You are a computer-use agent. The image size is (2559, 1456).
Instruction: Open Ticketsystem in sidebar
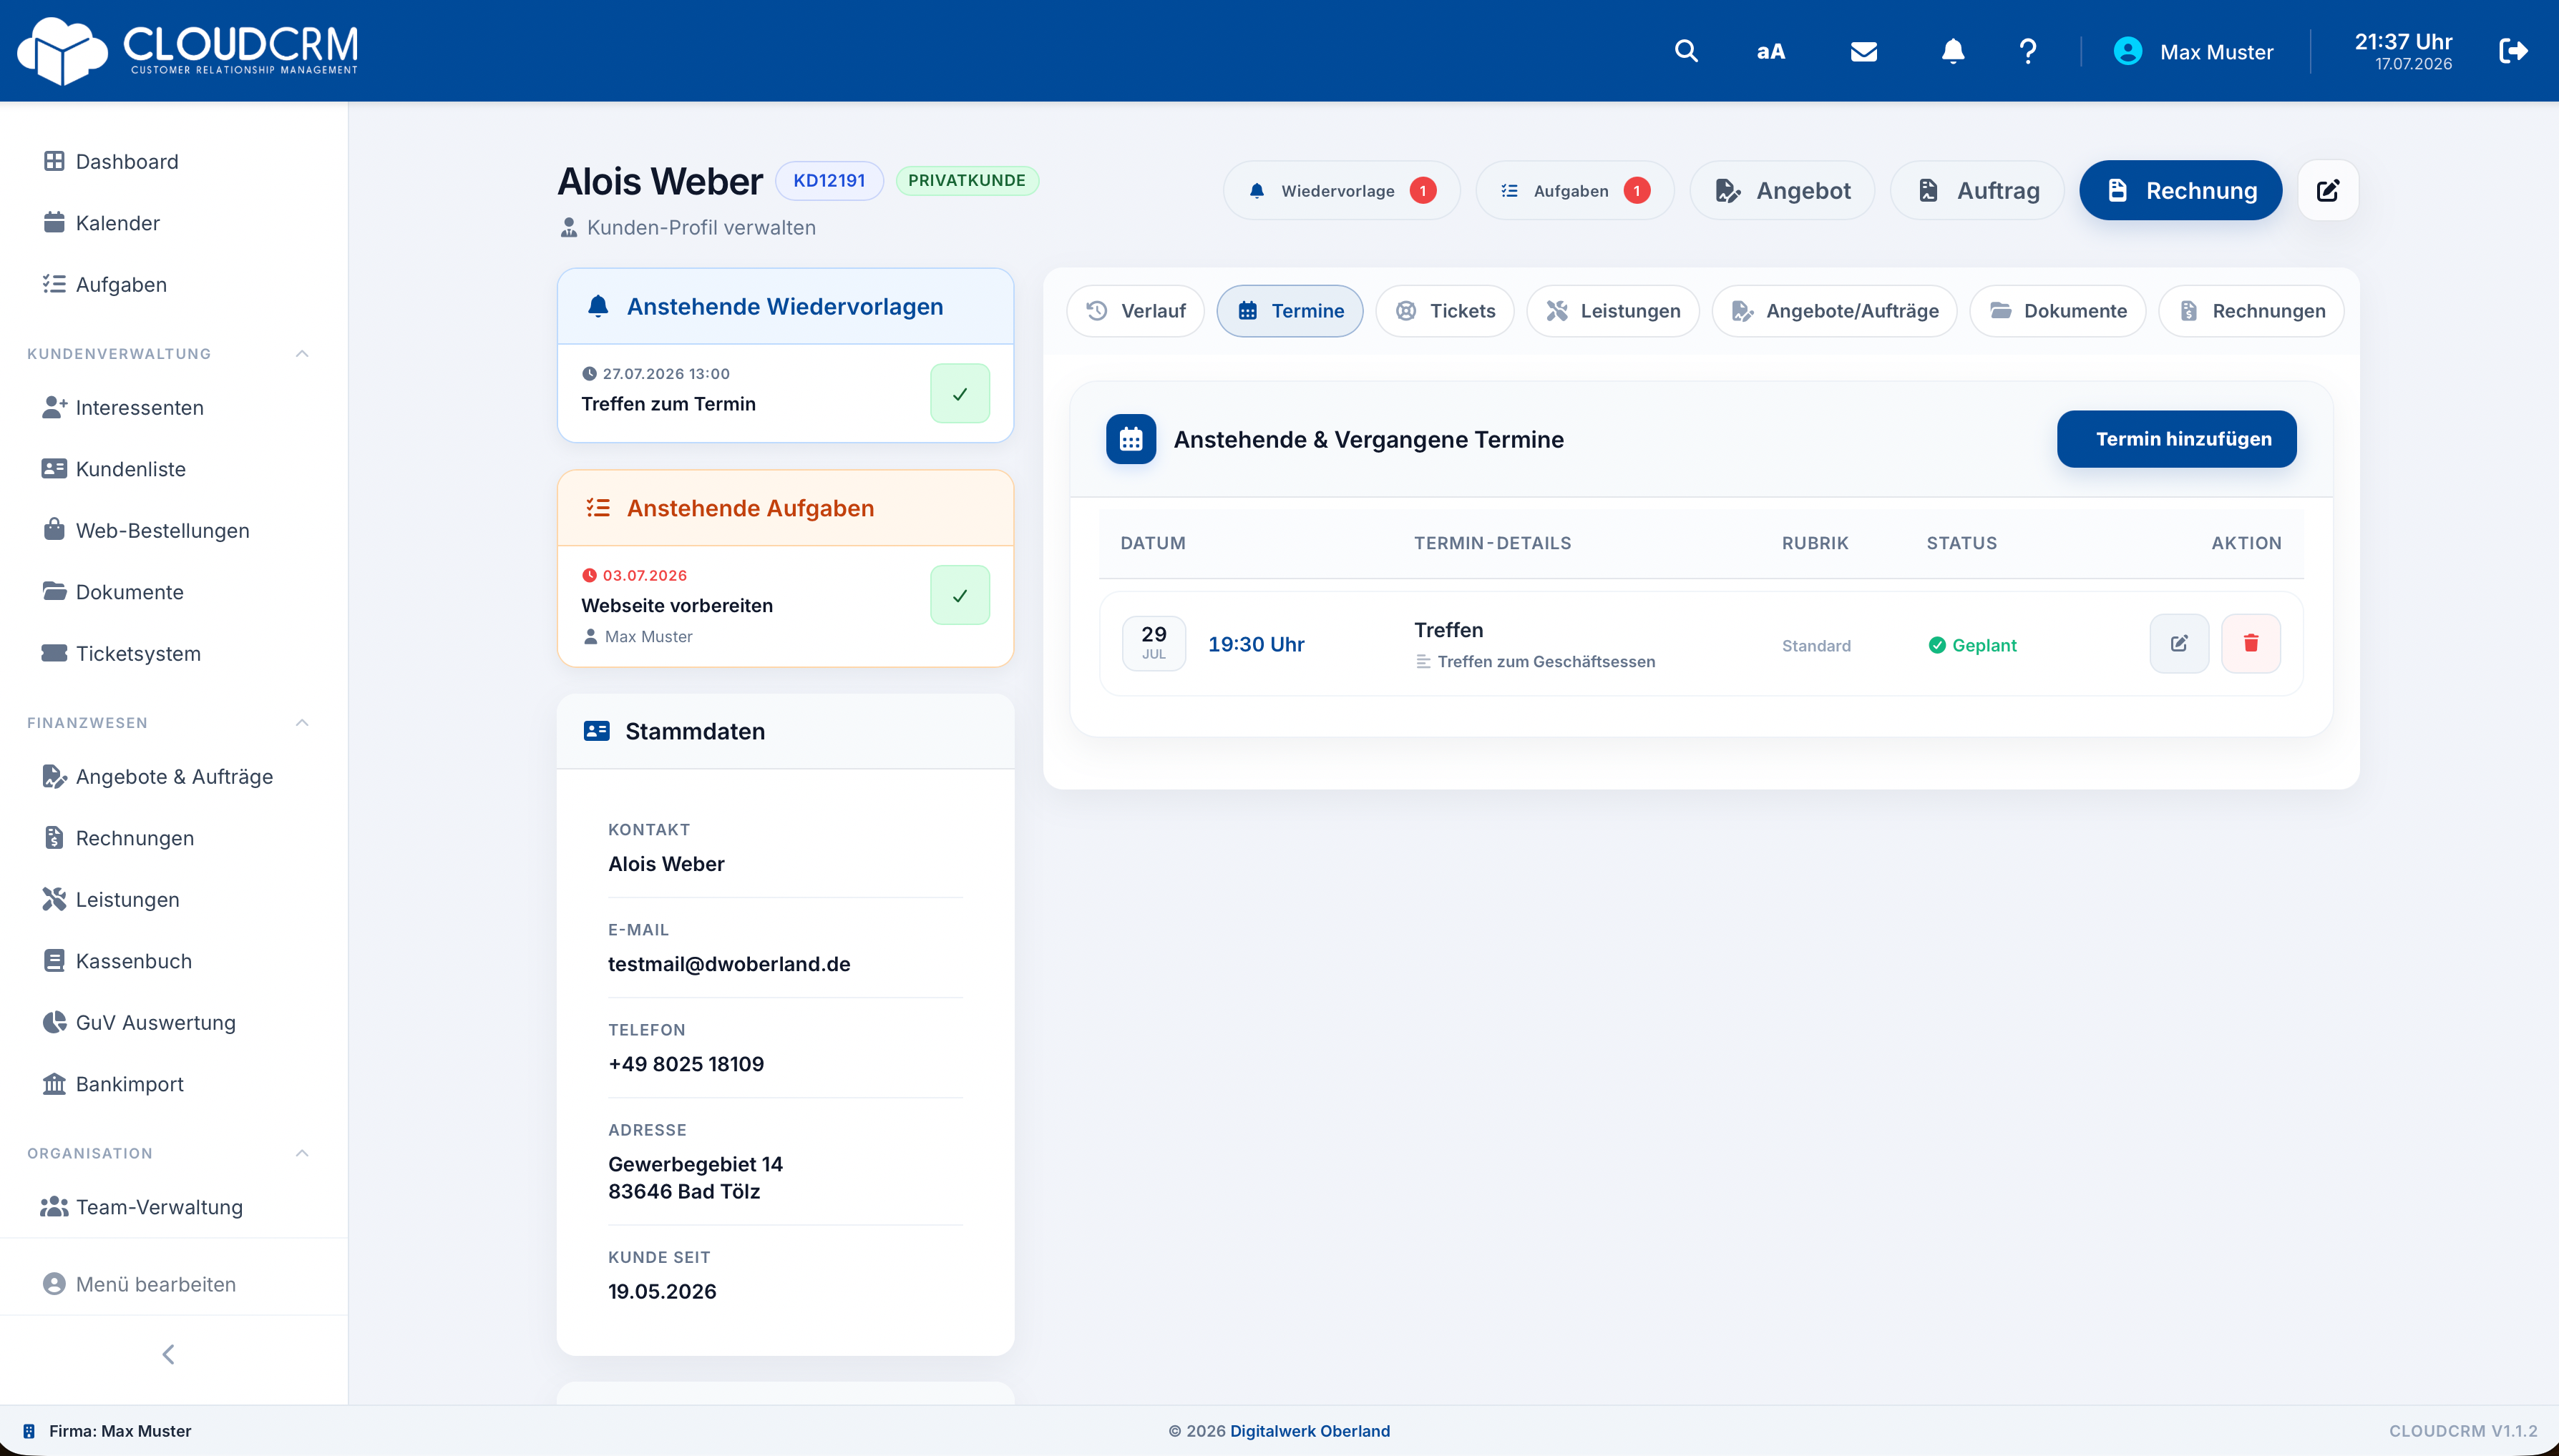tap(138, 654)
